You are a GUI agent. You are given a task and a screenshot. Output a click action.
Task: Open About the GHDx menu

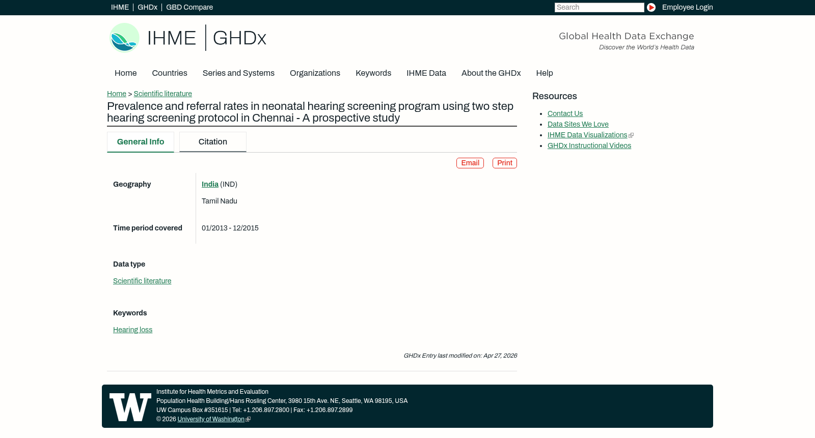491,73
